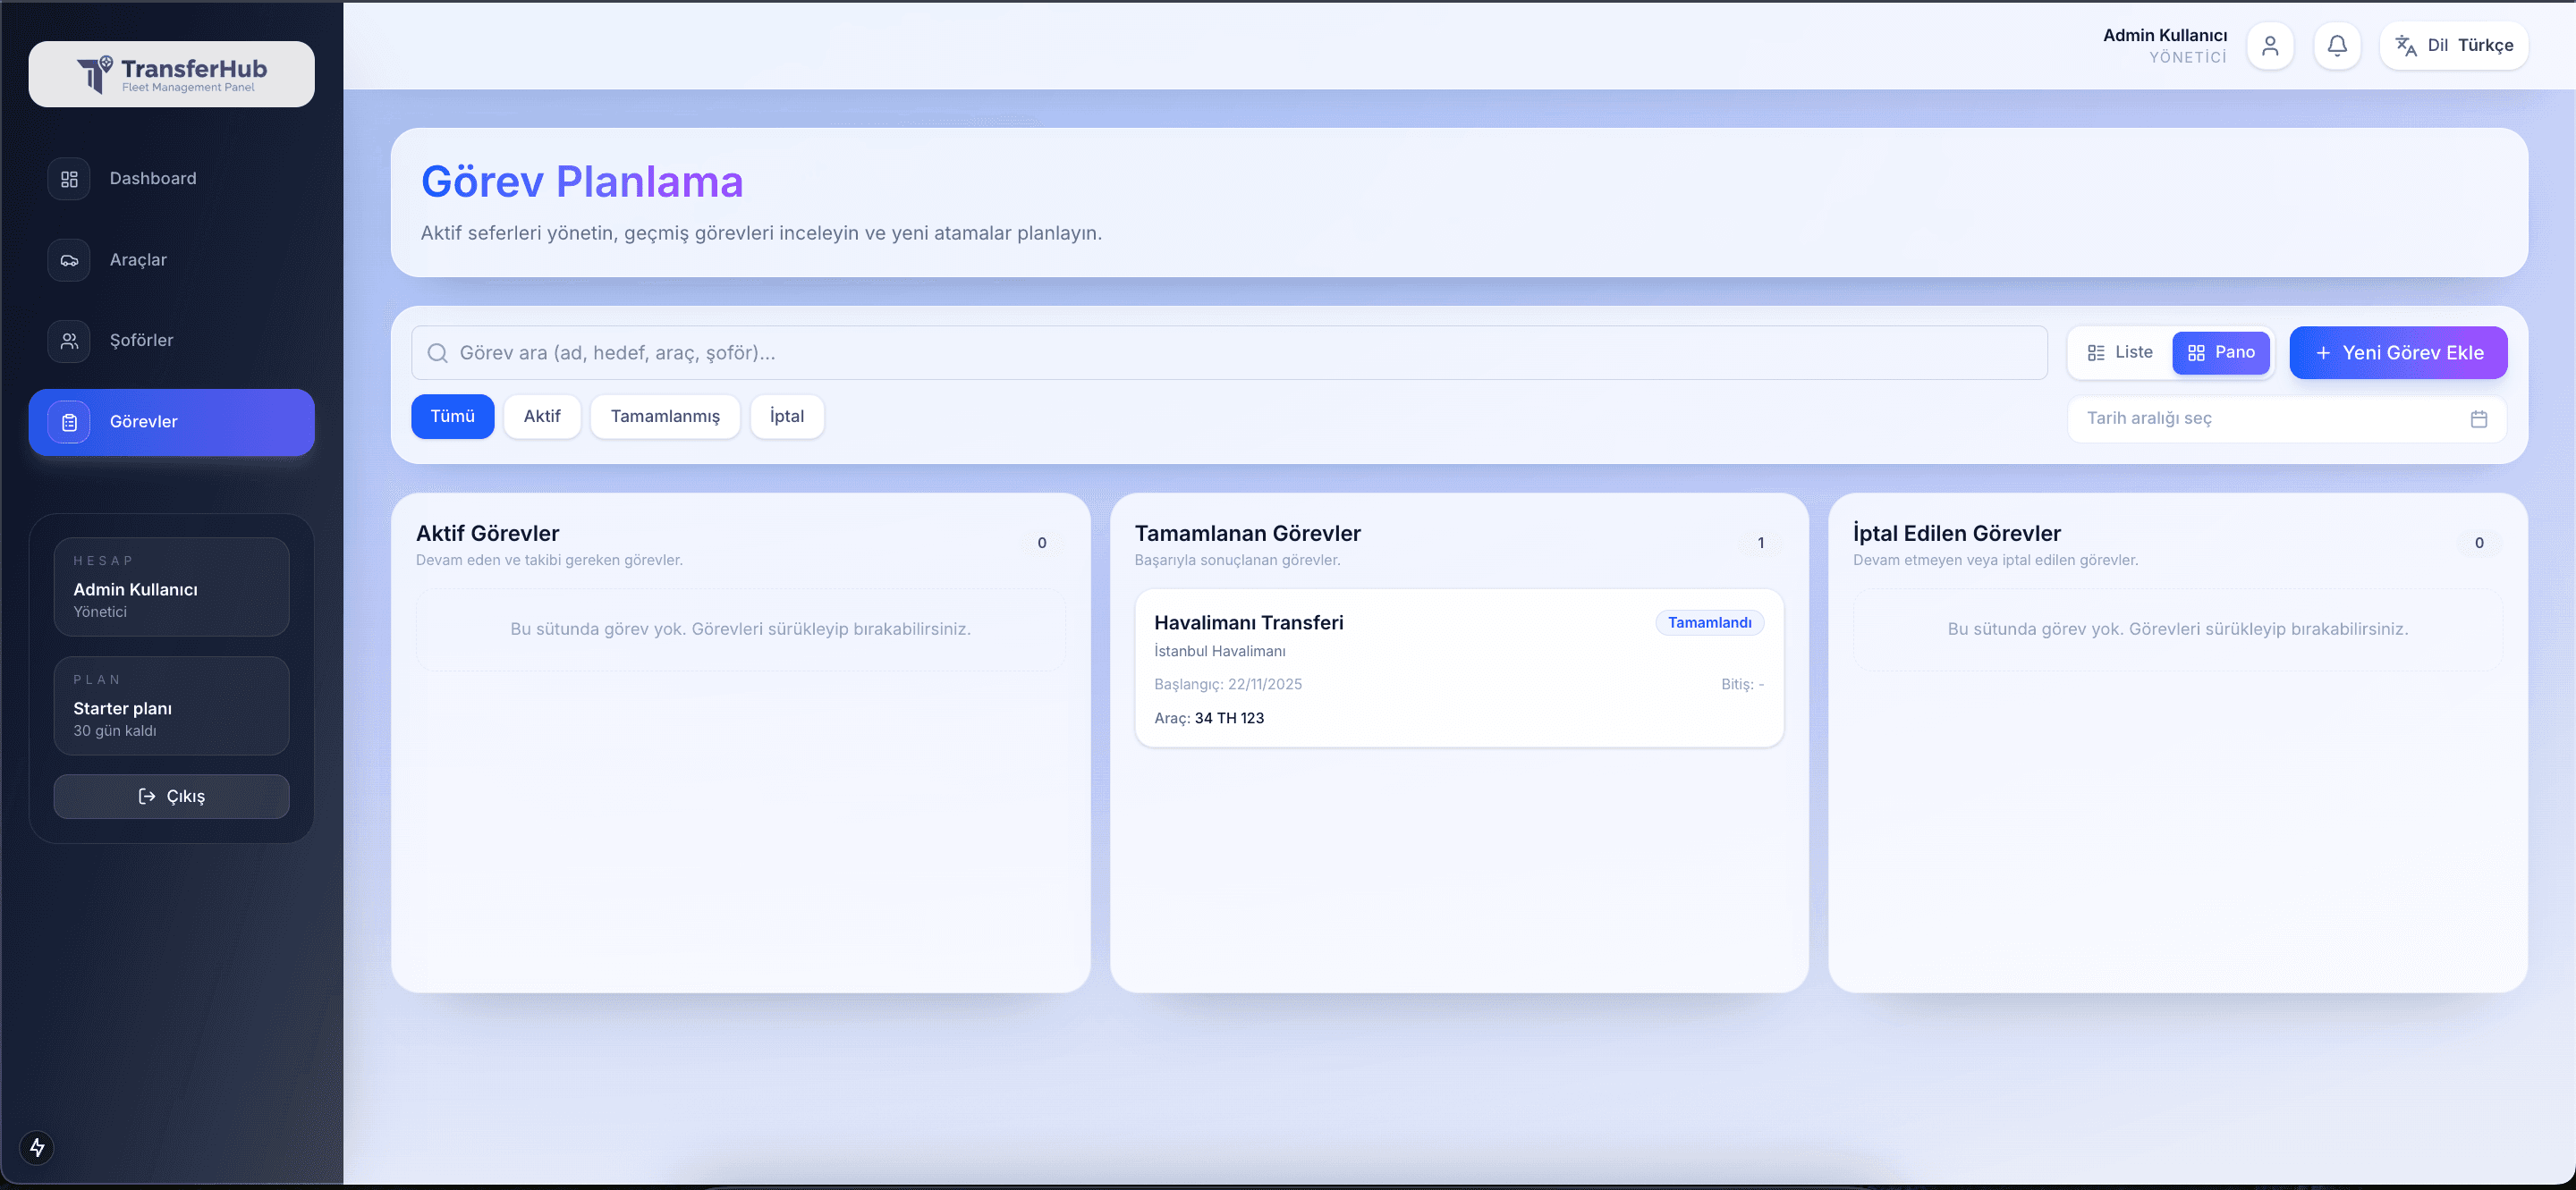
Task: Filter tasks by Tamamlanmış
Action: 665,417
